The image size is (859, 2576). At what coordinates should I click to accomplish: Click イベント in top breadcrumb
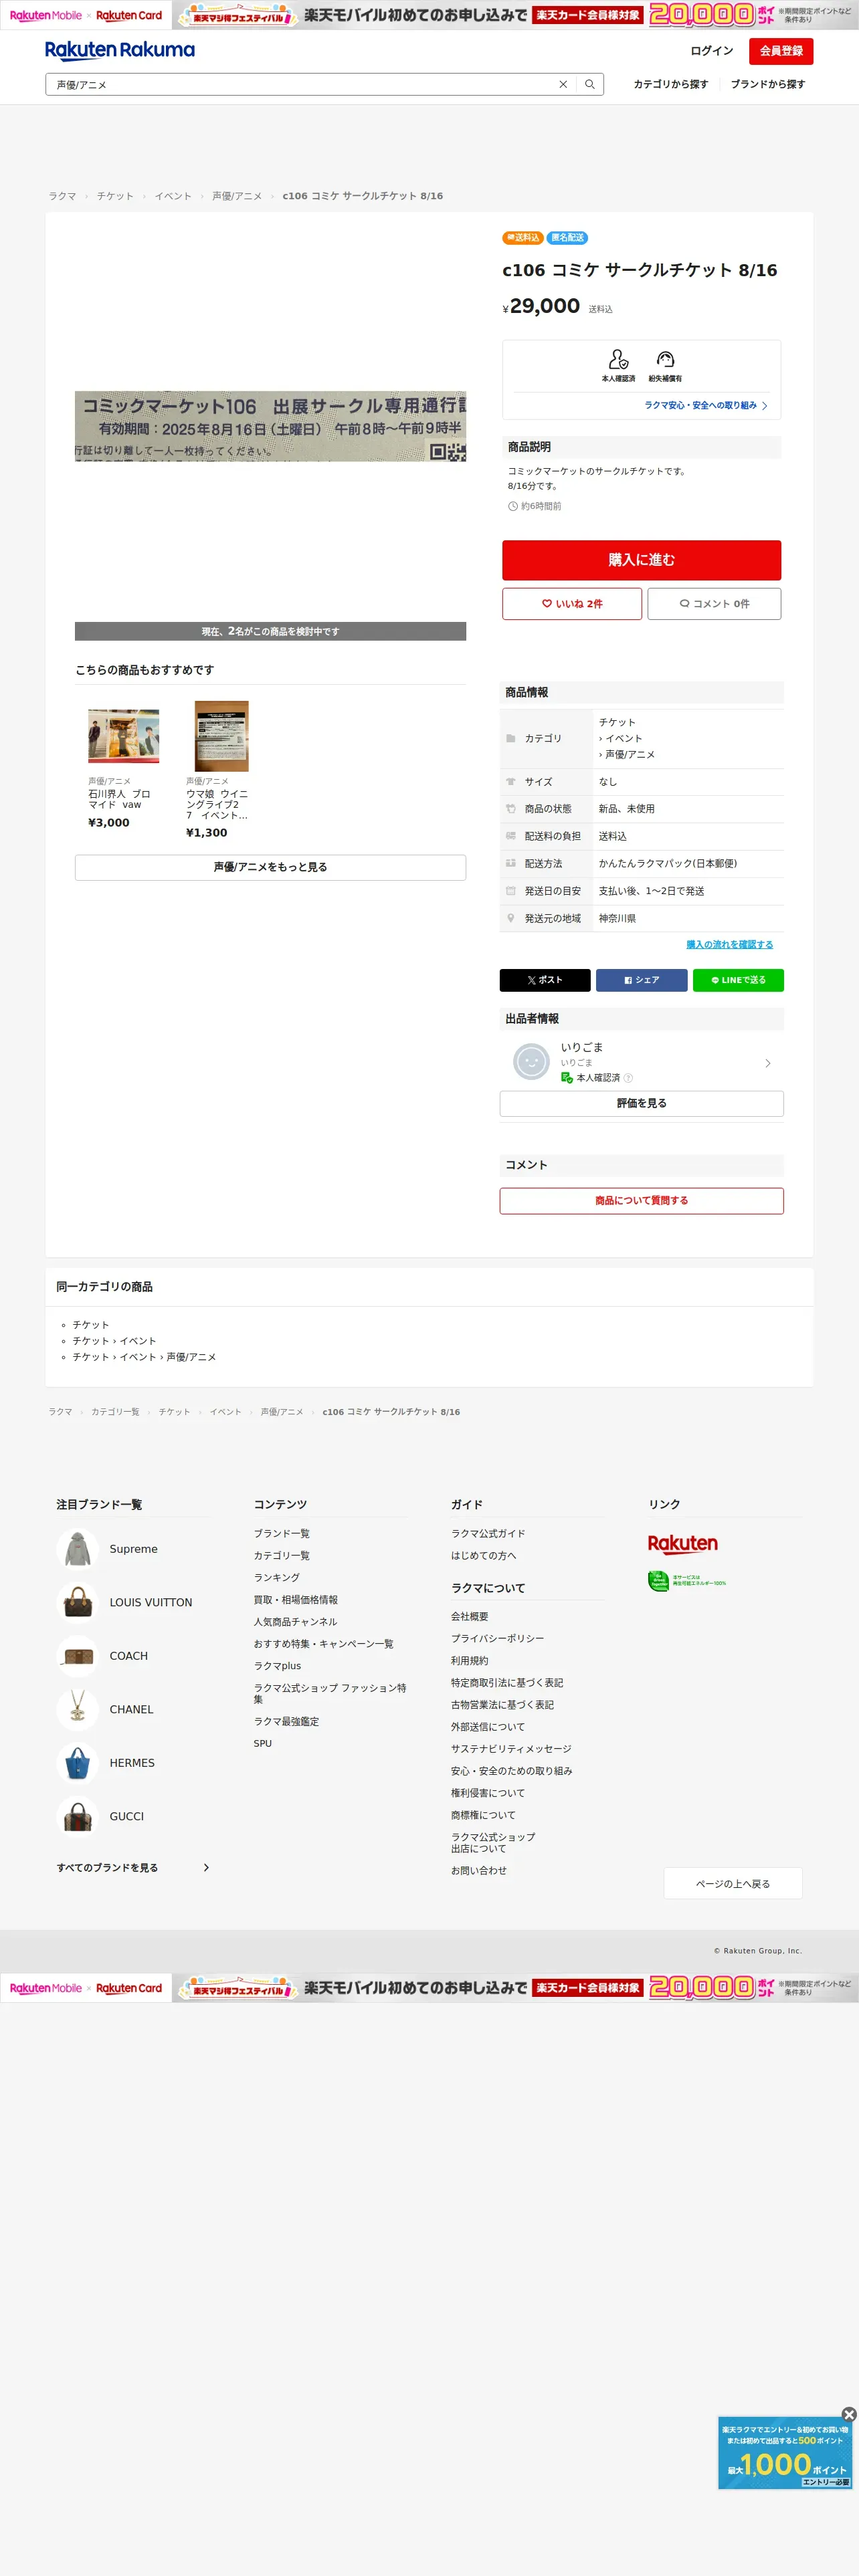click(x=173, y=196)
